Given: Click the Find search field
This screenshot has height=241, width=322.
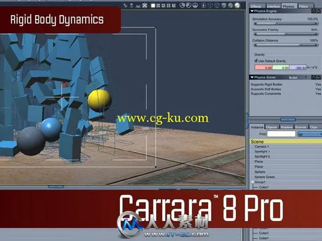Looking at the screenshot, I should tap(281, 134).
